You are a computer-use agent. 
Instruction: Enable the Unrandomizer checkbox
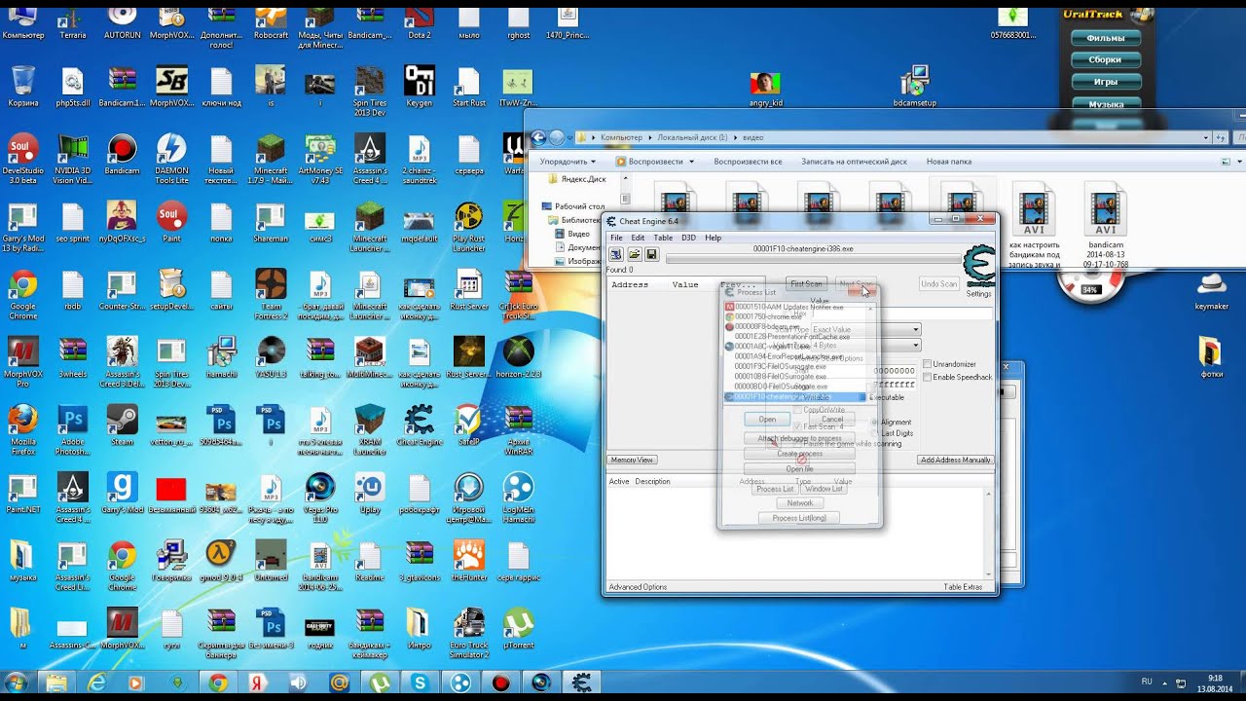927,364
